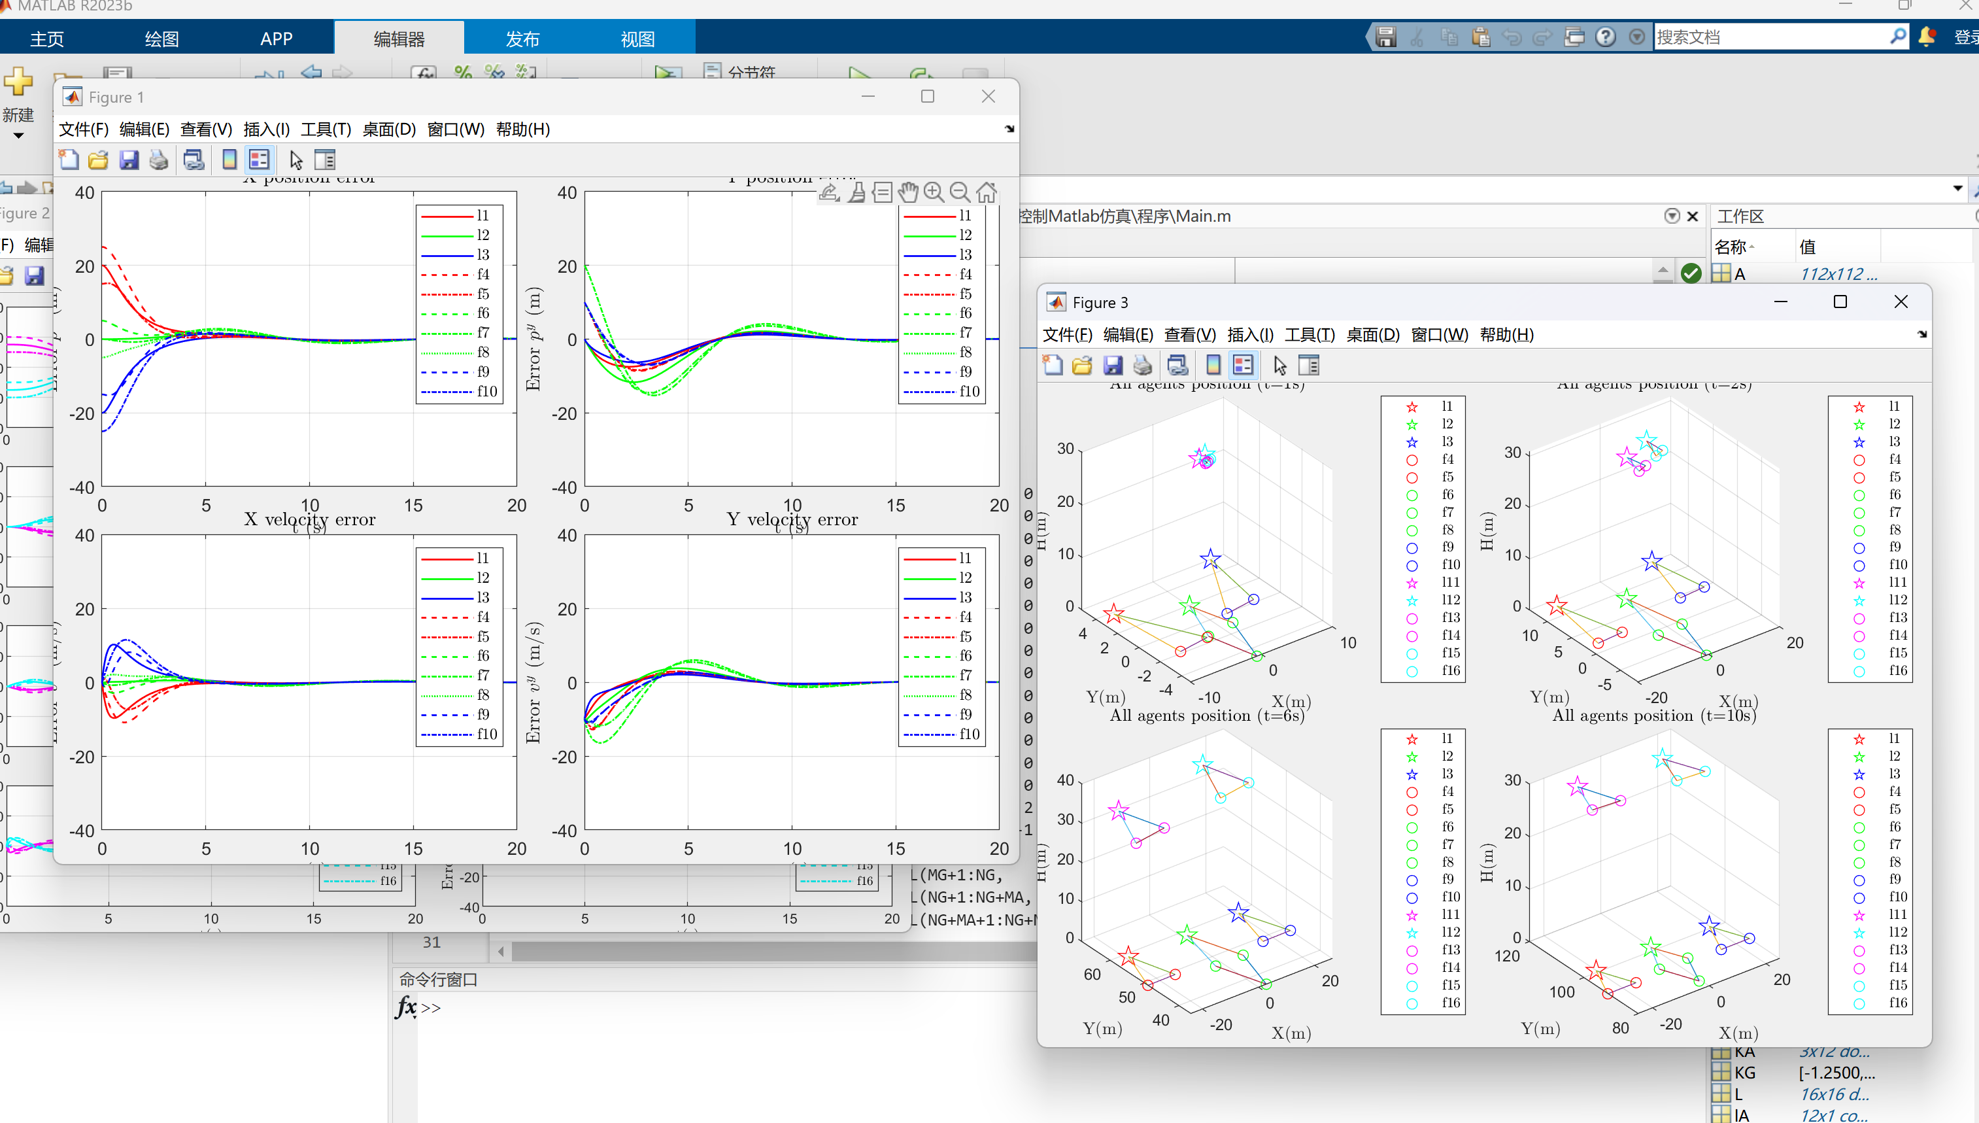Select Zoom In tool in Figure 1 axes toolbar

point(934,191)
